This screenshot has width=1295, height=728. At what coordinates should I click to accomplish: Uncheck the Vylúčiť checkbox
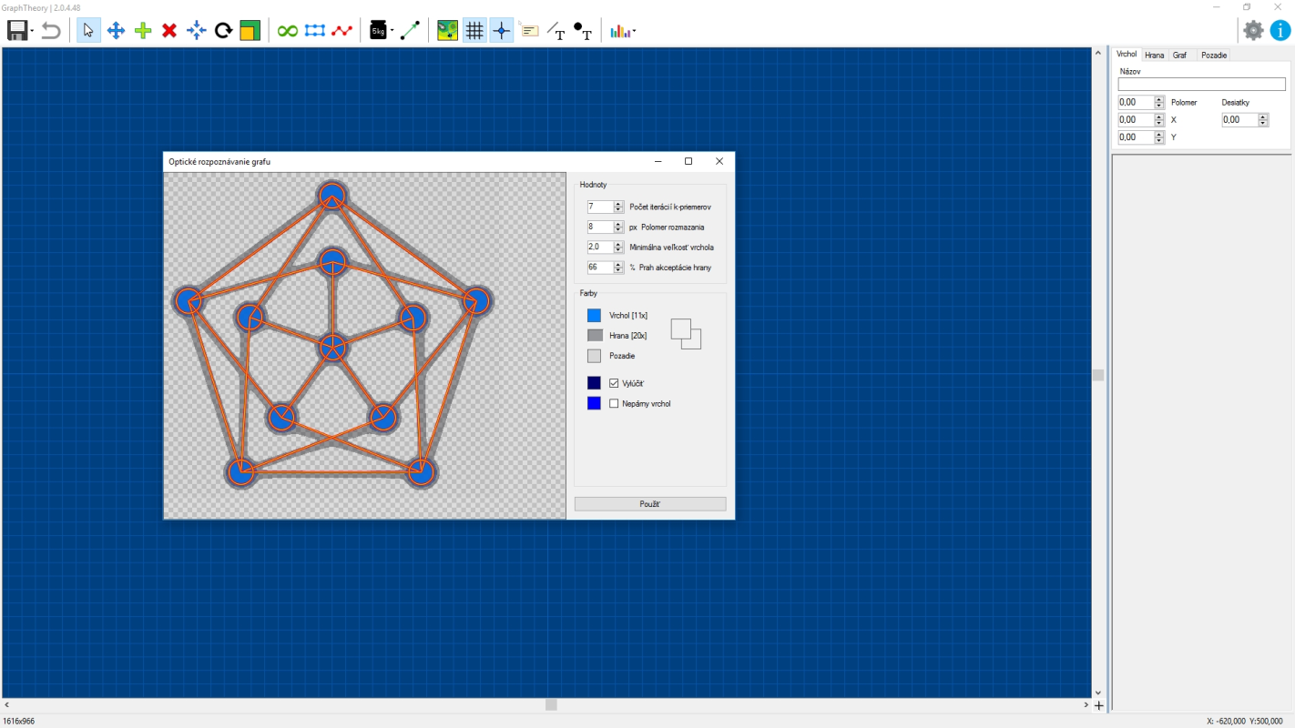614,383
